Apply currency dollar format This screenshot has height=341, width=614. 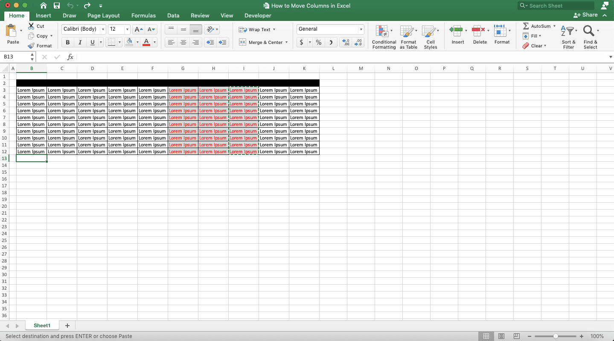(x=302, y=42)
